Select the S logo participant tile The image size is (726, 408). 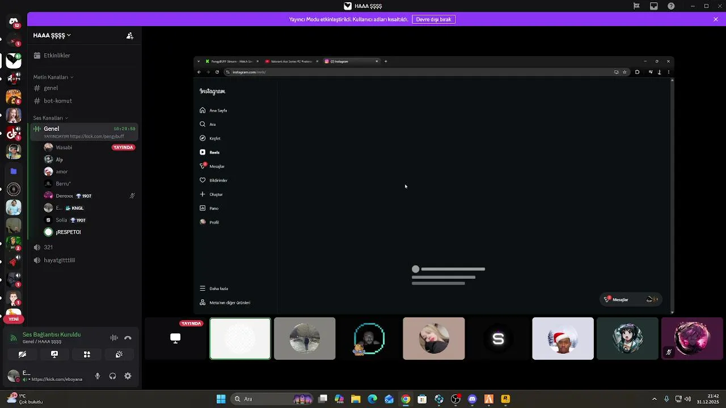point(498,338)
